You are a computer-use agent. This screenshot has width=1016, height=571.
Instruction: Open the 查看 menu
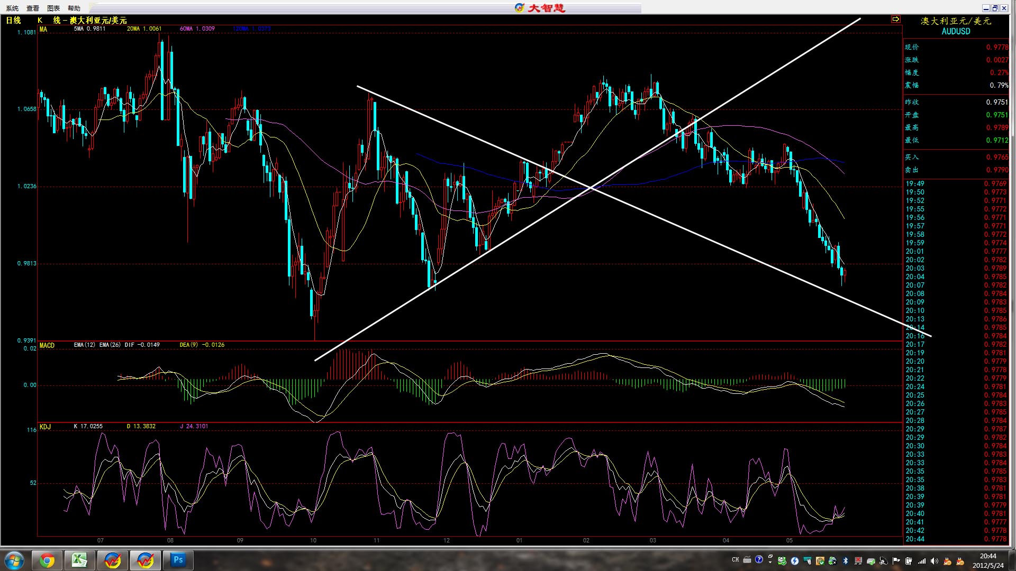coord(33,8)
